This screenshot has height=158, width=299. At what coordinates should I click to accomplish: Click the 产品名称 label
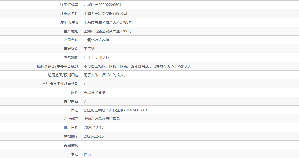coord(71,40)
